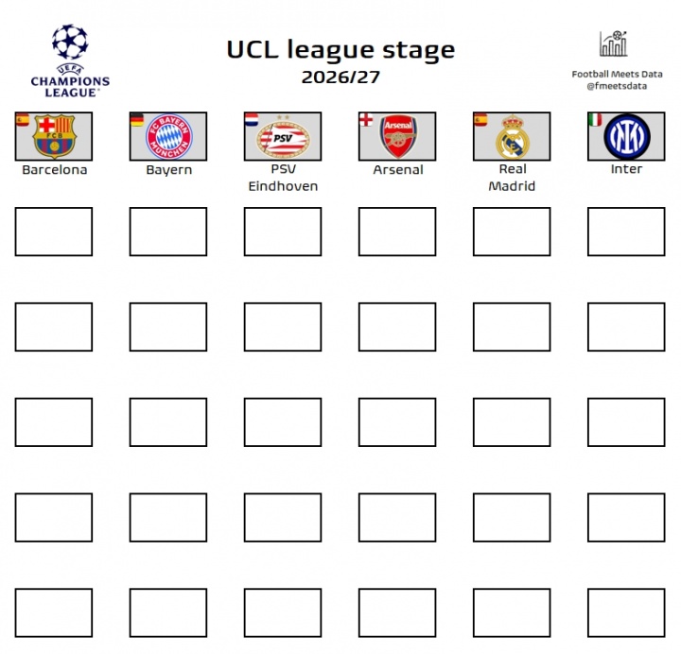Click the PSV Eindhoven team name label
This screenshot has height=654, width=681.
coord(283,178)
